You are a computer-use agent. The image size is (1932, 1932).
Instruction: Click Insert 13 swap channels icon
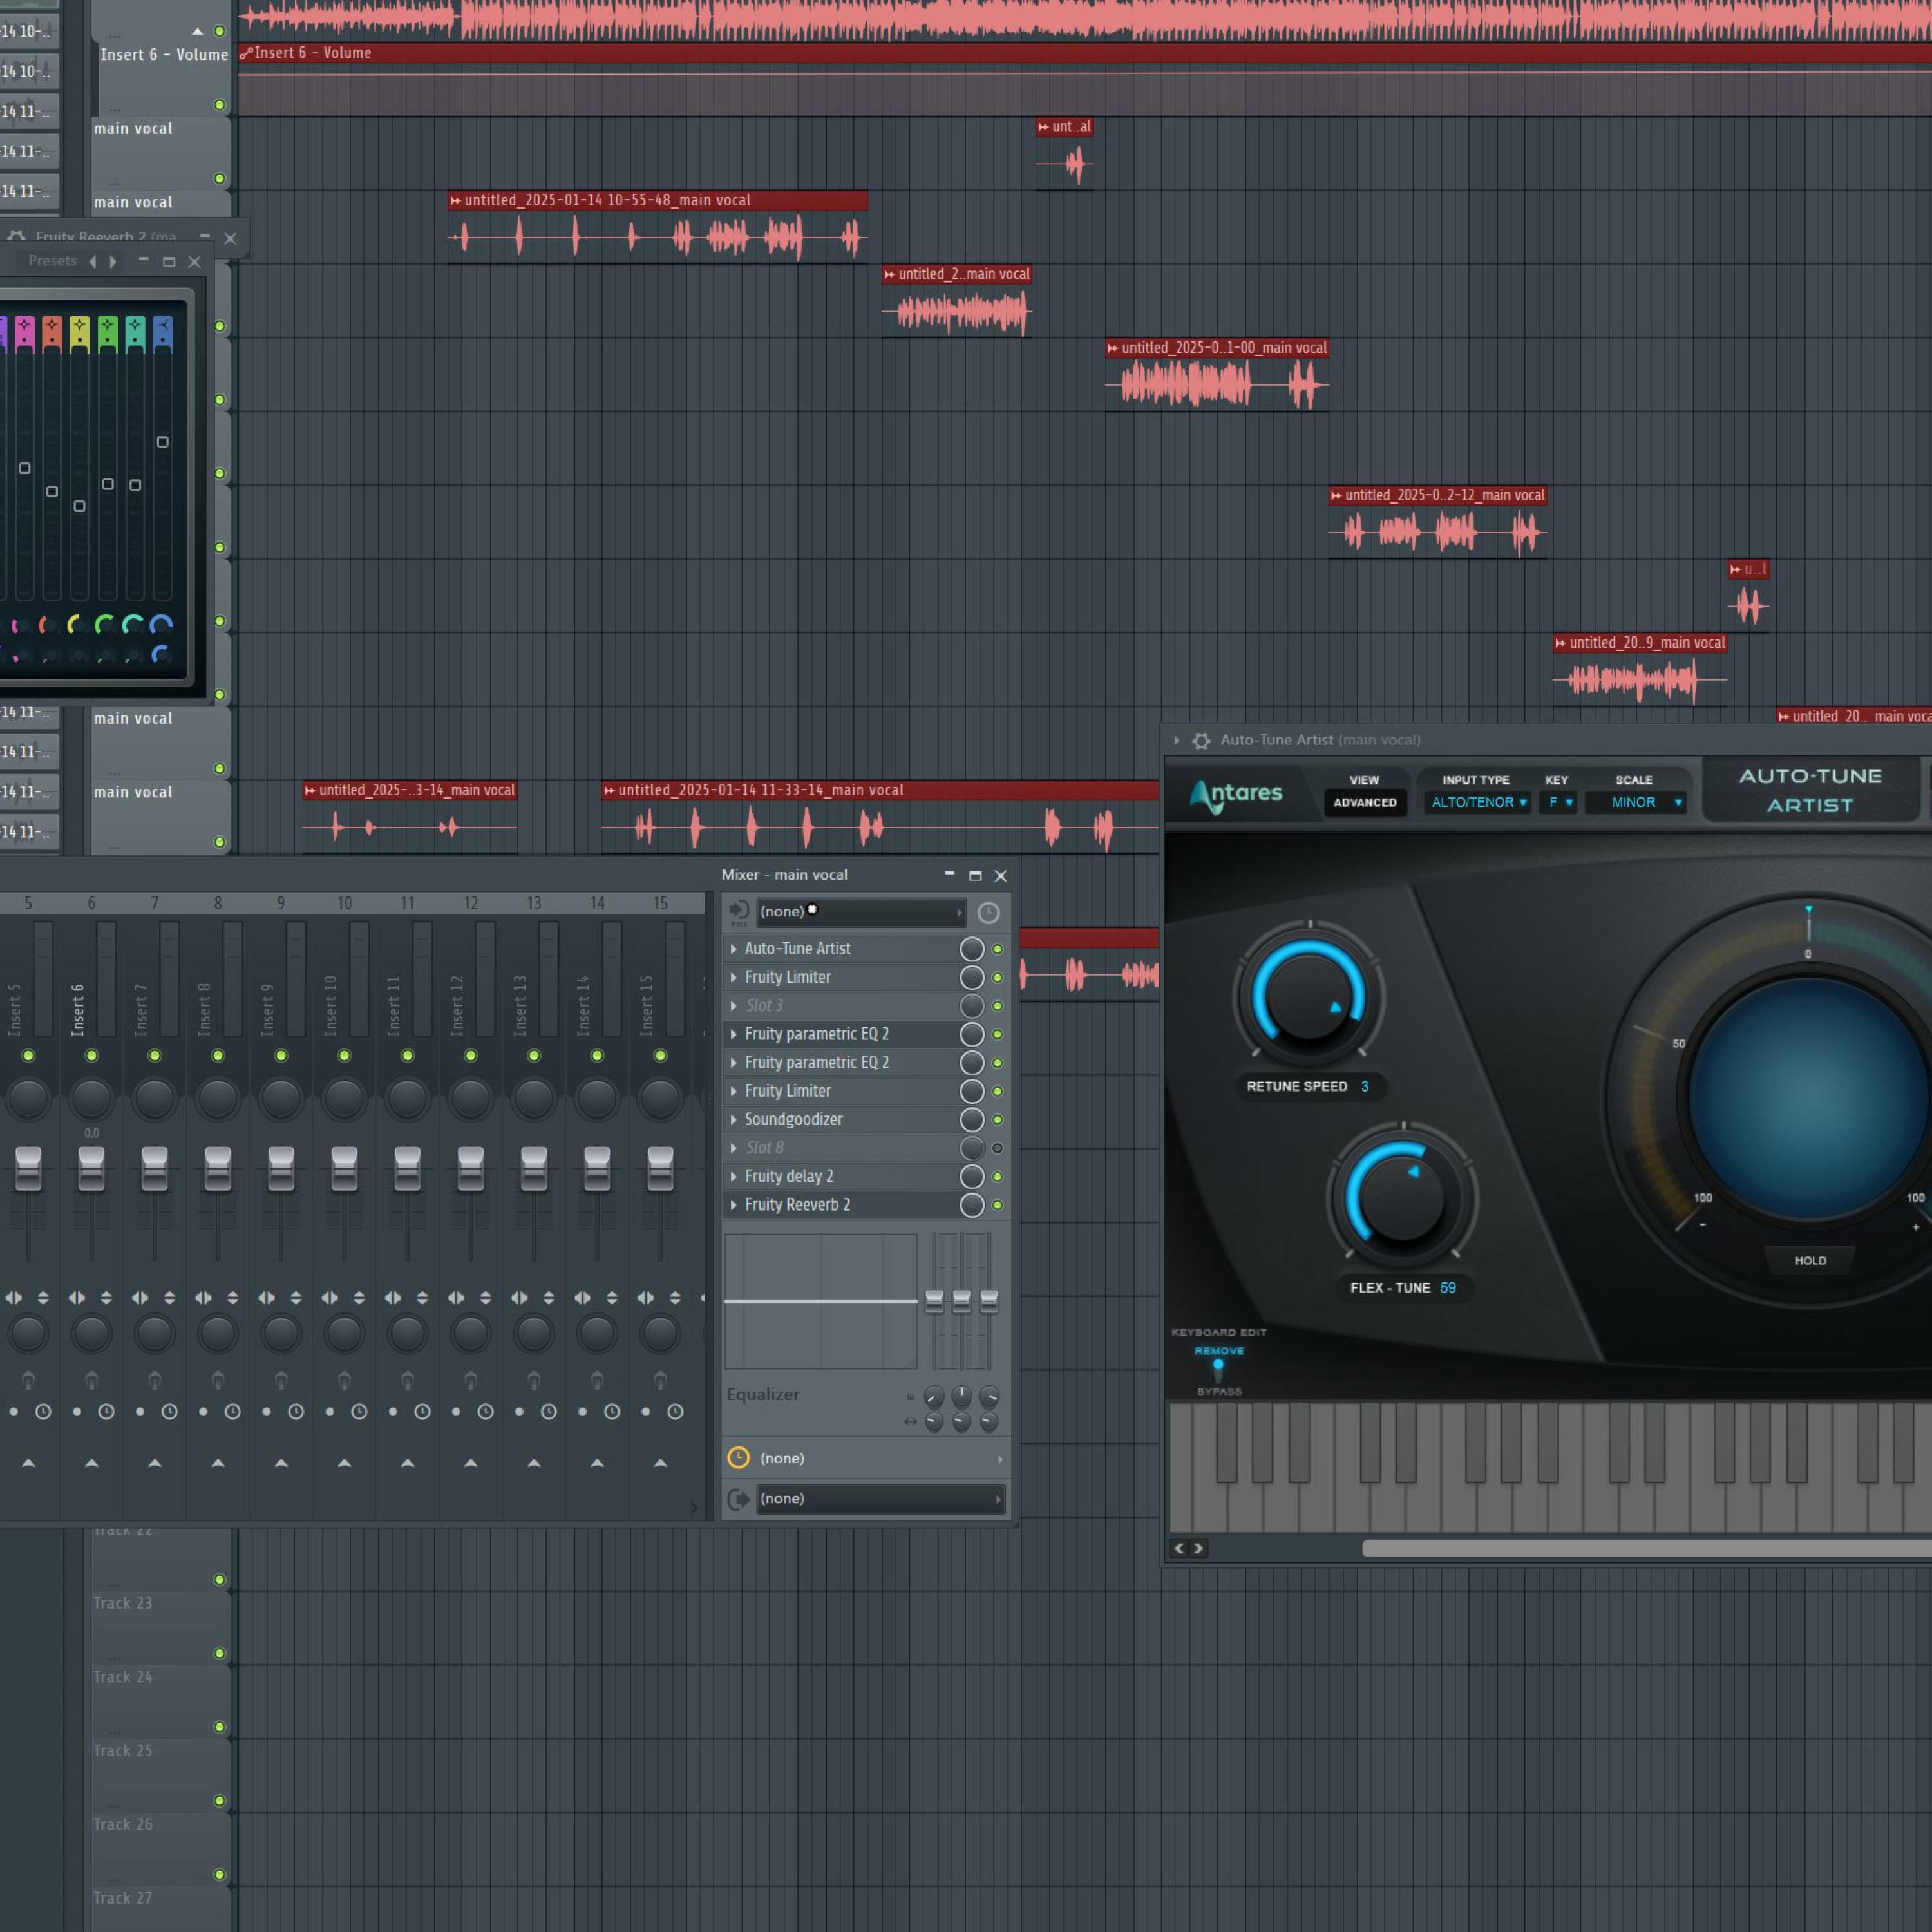coord(549,1297)
